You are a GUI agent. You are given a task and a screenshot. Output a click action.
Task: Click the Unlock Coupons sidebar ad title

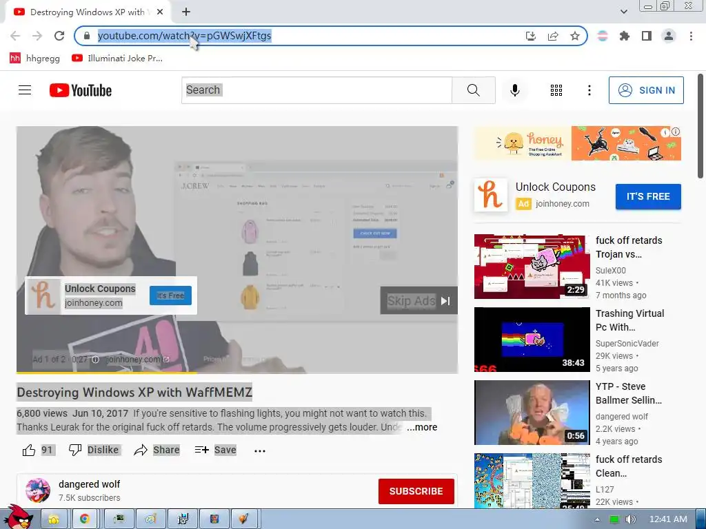[555, 187]
